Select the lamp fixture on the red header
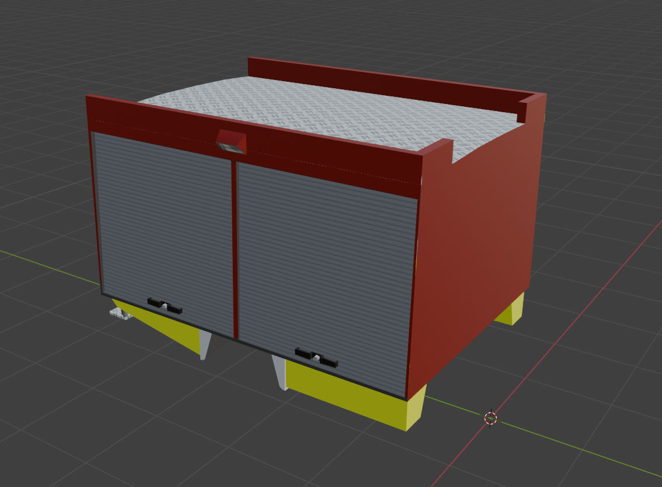Viewport: 662px width, 487px height. point(231,142)
